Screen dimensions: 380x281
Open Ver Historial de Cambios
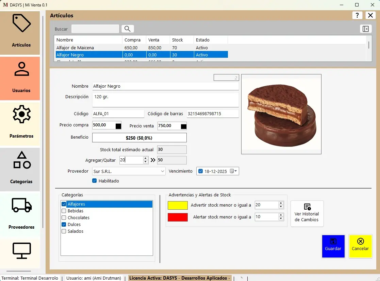[307, 213]
